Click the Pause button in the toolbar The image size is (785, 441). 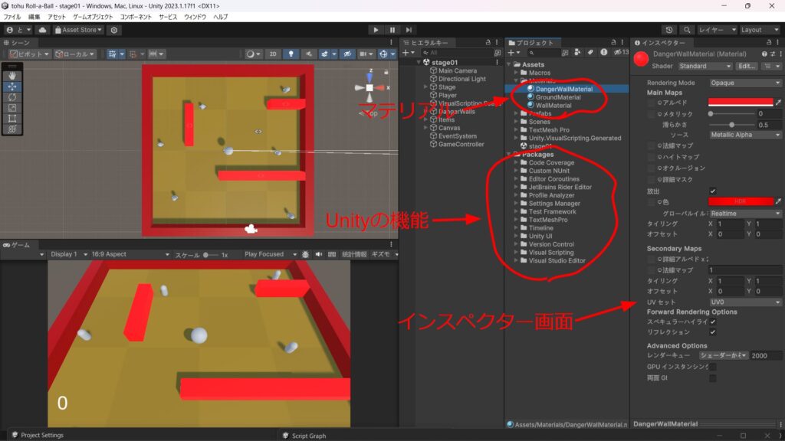pos(392,30)
